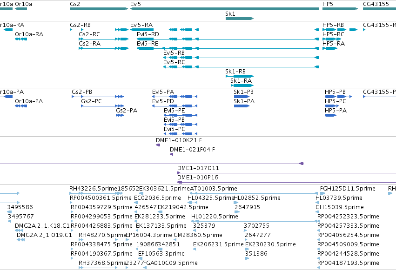
Task: Select the DME1-010K21.F clone label
Action: pyautogui.click(x=179, y=140)
